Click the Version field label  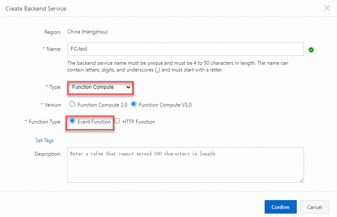click(52, 104)
